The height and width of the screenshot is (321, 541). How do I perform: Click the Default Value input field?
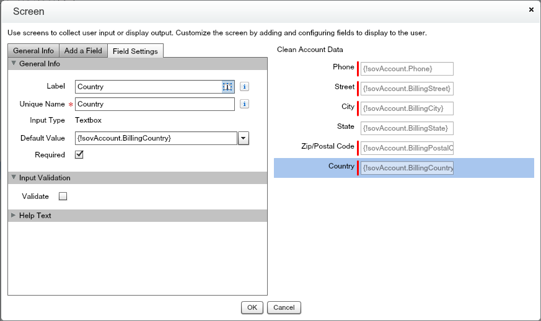click(x=156, y=138)
